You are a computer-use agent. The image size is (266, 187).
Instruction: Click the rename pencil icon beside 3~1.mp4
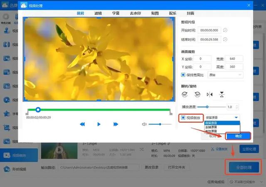coord(169,144)
